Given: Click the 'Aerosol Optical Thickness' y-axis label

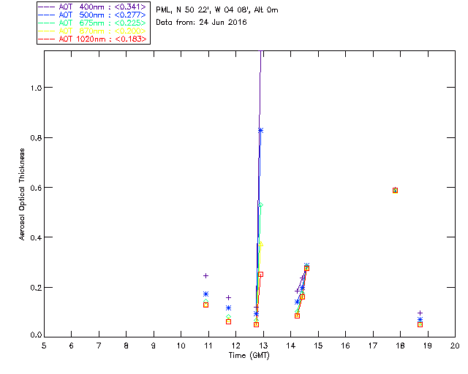Looking at the screenshot, I should click(21, 194).
